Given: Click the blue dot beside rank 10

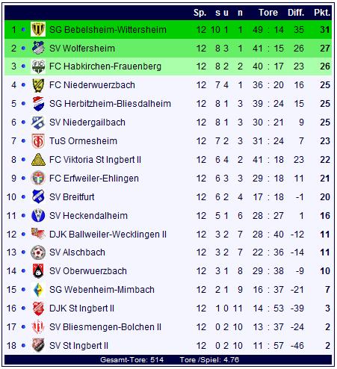Looking at the screenshot, I should (x=23, y=197).
